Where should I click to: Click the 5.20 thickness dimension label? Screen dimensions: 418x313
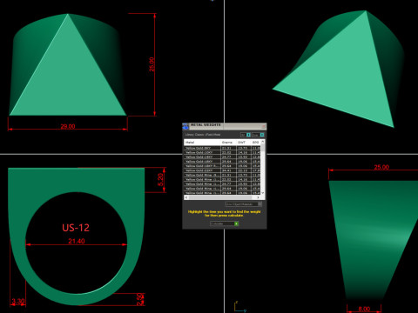[160, 180]
